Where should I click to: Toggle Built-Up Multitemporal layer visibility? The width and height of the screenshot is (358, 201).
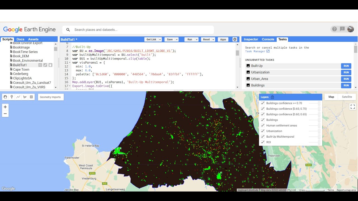(263, 137)
